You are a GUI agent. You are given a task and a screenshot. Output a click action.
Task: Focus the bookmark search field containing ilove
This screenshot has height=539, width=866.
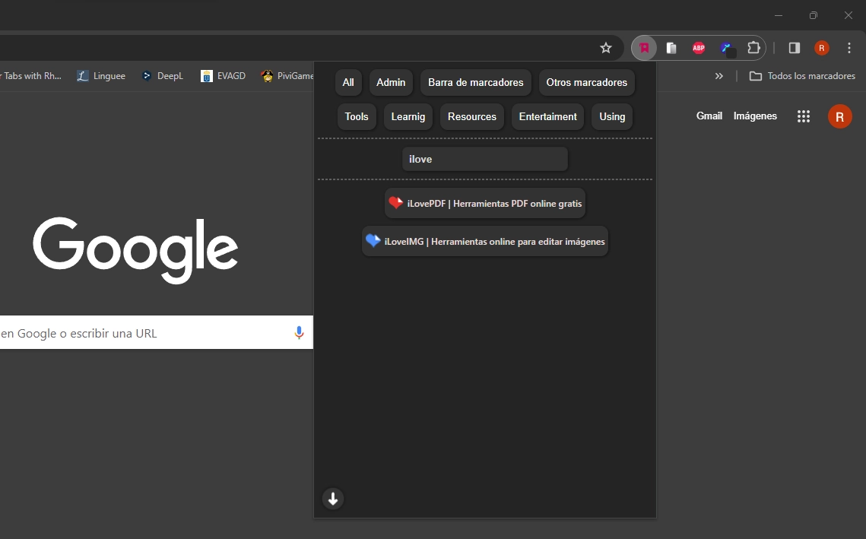click(485, 159)
